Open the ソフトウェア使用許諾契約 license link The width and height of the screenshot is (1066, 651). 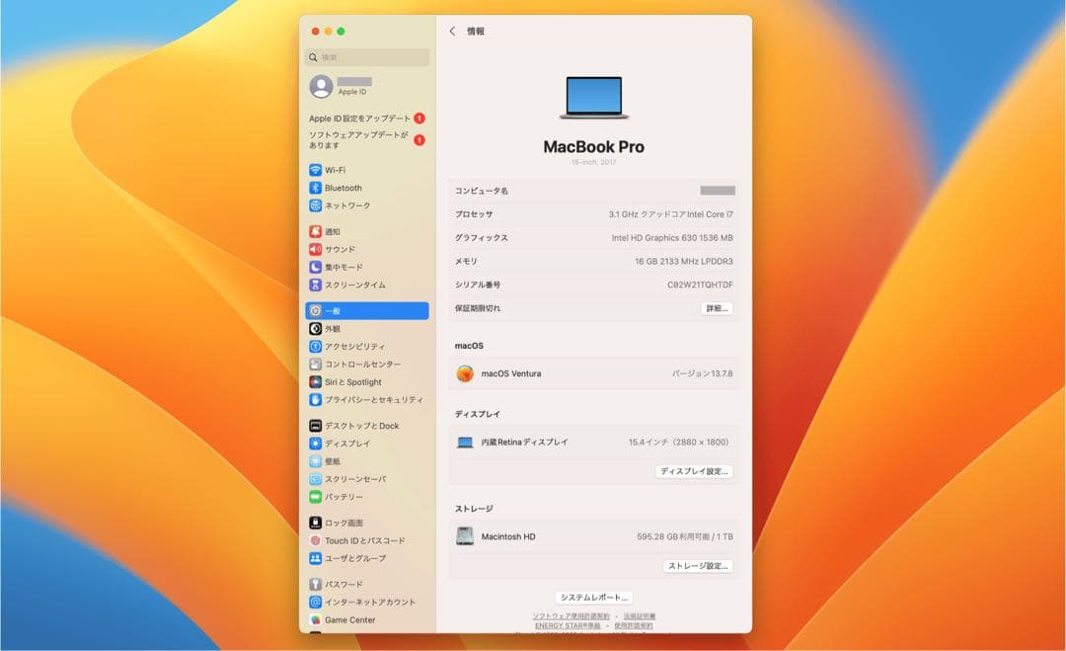click(x=572, y=615)
